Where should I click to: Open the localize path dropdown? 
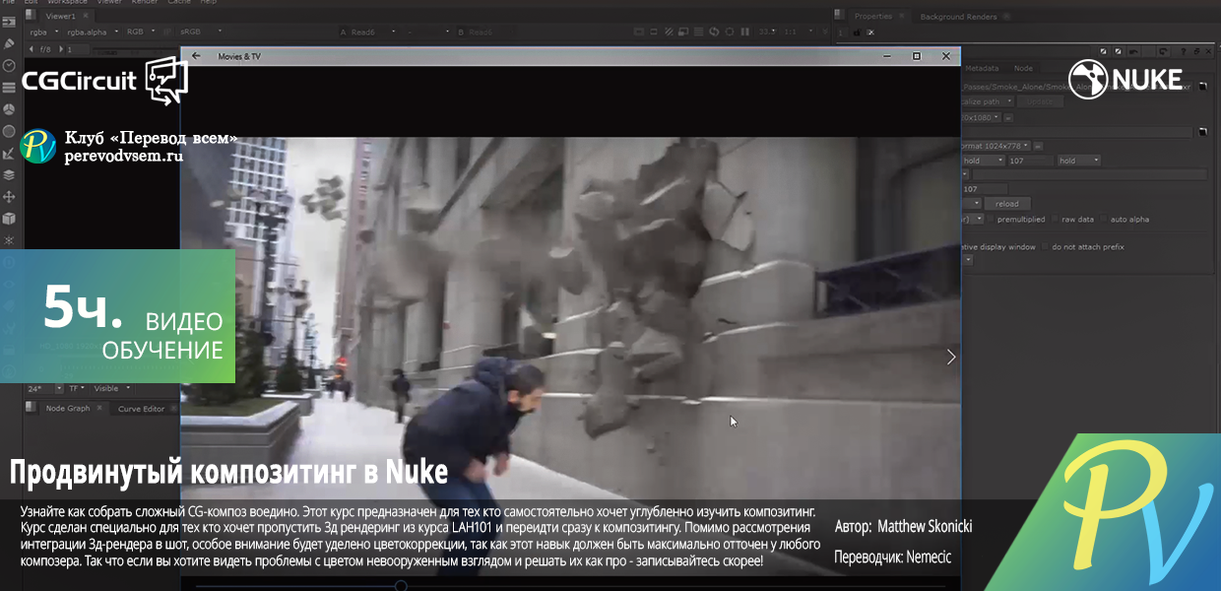click(986, 101)
